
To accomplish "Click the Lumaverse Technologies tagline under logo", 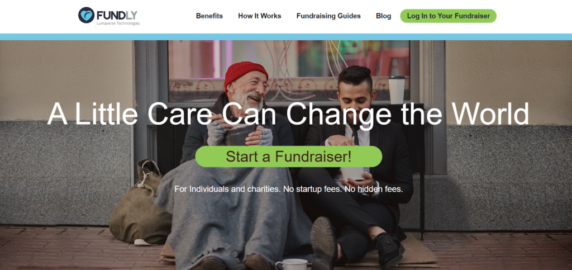I will pos(118,23).
